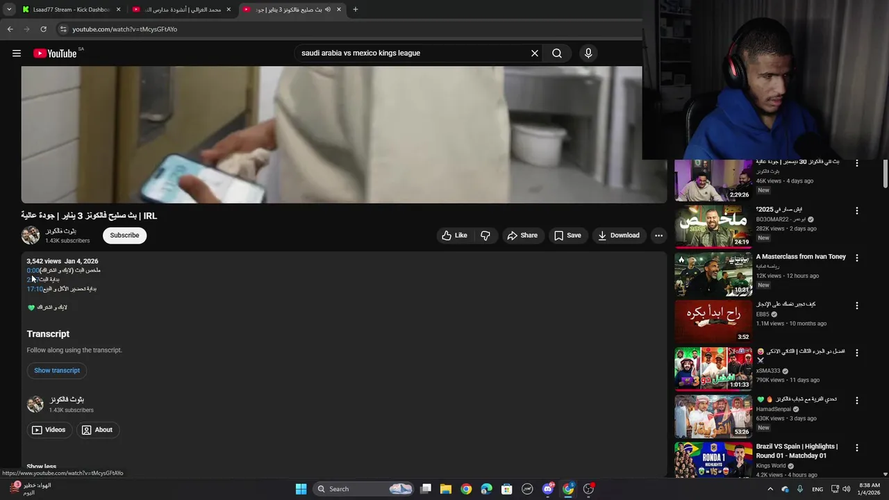Open the channel's Videos button

click(49, 430)
